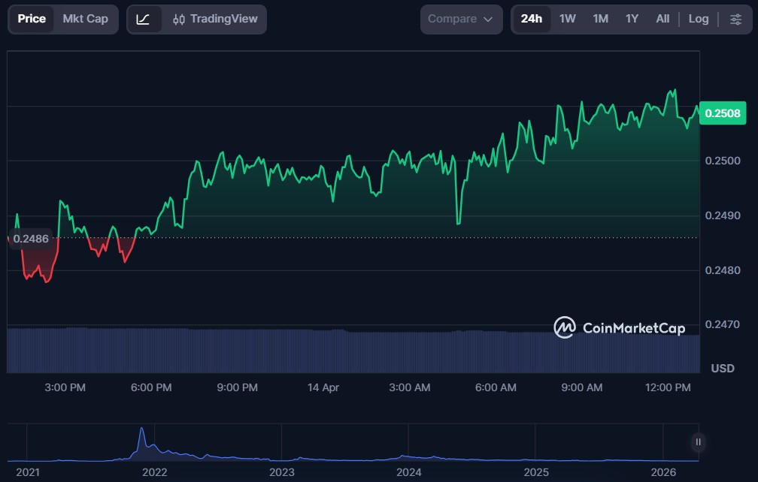Select 1Y time range

coord(632,19)
